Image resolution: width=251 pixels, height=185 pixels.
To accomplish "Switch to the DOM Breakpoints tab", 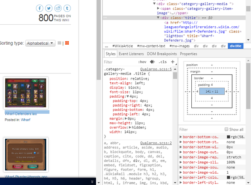I will [x=162, y=54].
